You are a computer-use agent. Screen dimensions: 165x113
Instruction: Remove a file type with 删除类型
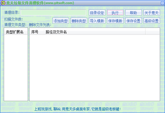(79, 21)
